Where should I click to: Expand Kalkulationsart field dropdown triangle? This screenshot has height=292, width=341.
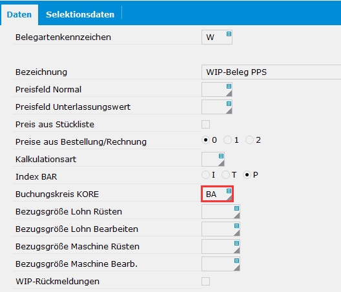click(222, 163)
